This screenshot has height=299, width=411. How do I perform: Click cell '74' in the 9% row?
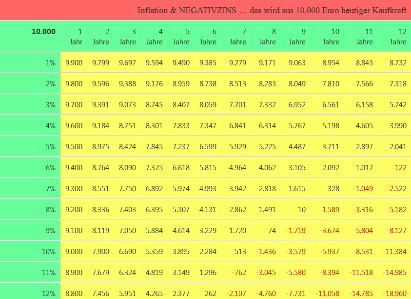[272, 231]
